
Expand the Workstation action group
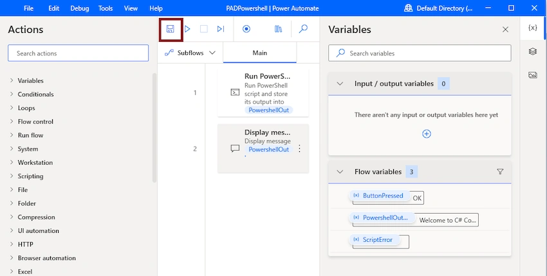(x=12, y=162)
